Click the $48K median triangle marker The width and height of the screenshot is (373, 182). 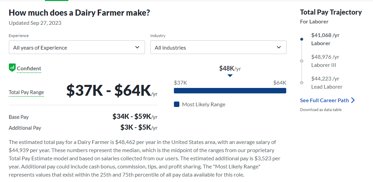[230, 75]
